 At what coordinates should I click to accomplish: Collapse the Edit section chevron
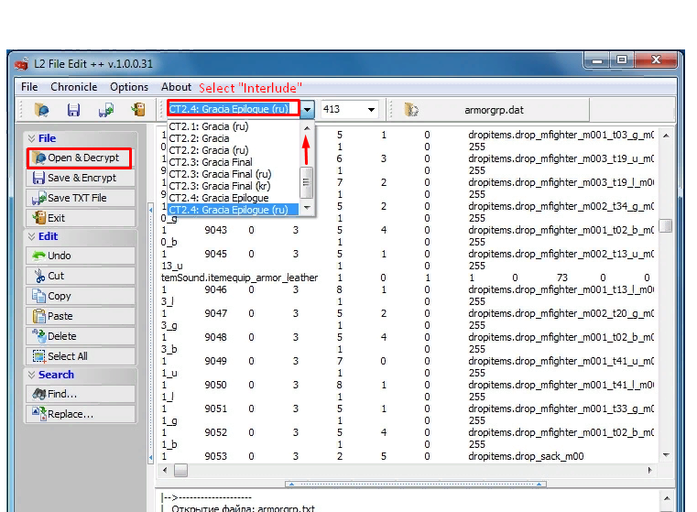[31, 236]
